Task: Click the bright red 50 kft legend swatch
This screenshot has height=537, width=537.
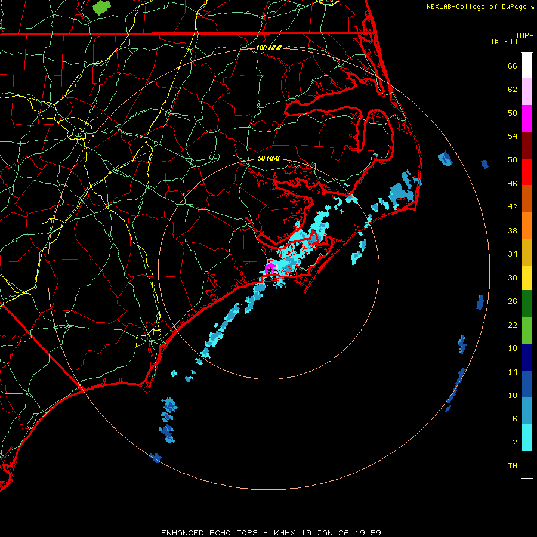Action: click(x=527, y=172)
